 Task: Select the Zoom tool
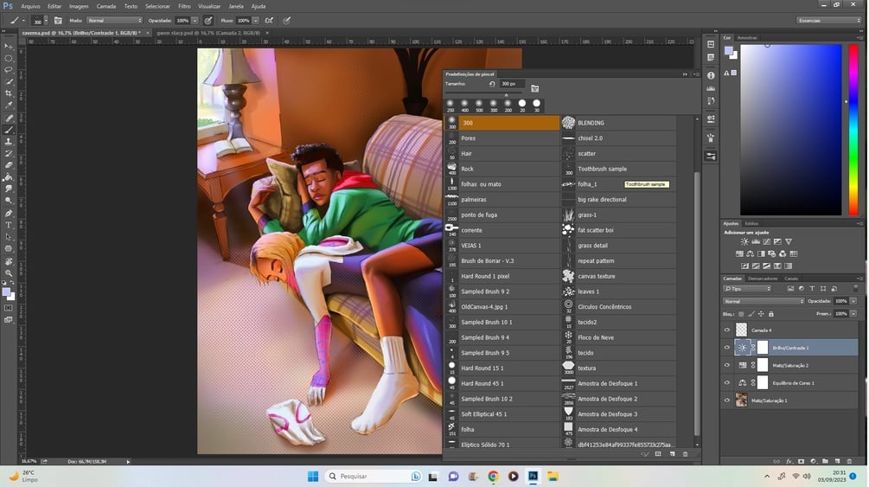(x=9, y=272)
